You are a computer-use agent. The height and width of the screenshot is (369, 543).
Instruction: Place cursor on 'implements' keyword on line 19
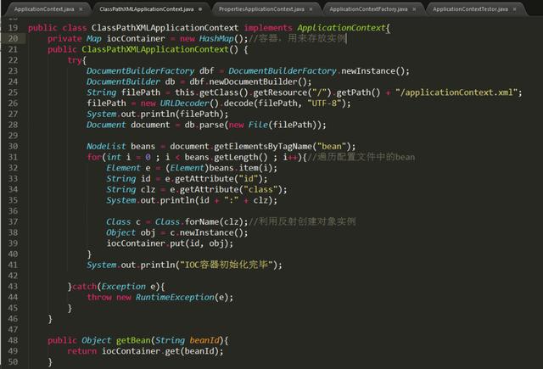tap(268, 28)
